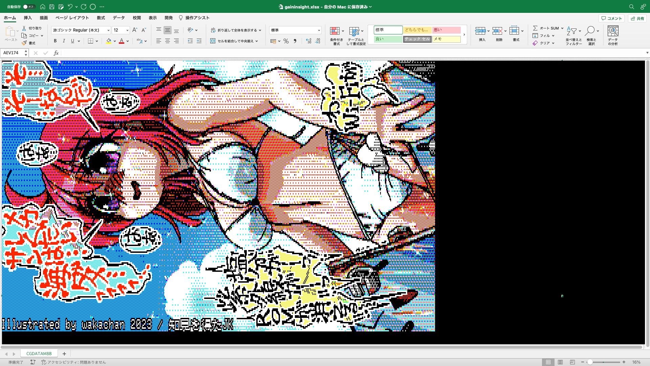
Task: Switch to the Insert (挿入) tab
Action: coord(28,18)
